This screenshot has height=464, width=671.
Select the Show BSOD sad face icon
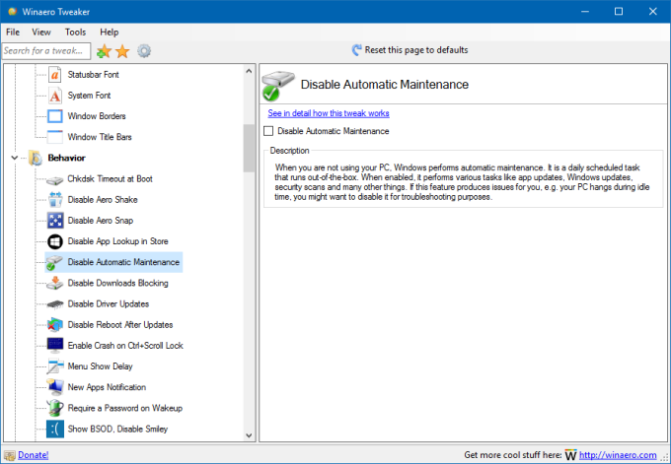[x=55, y=429]
